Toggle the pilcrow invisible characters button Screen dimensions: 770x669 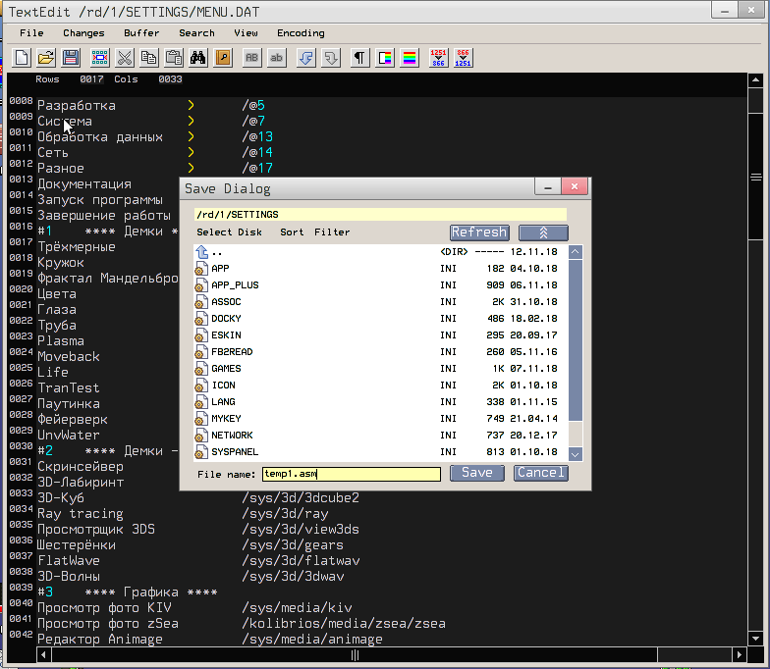(360, 58)
